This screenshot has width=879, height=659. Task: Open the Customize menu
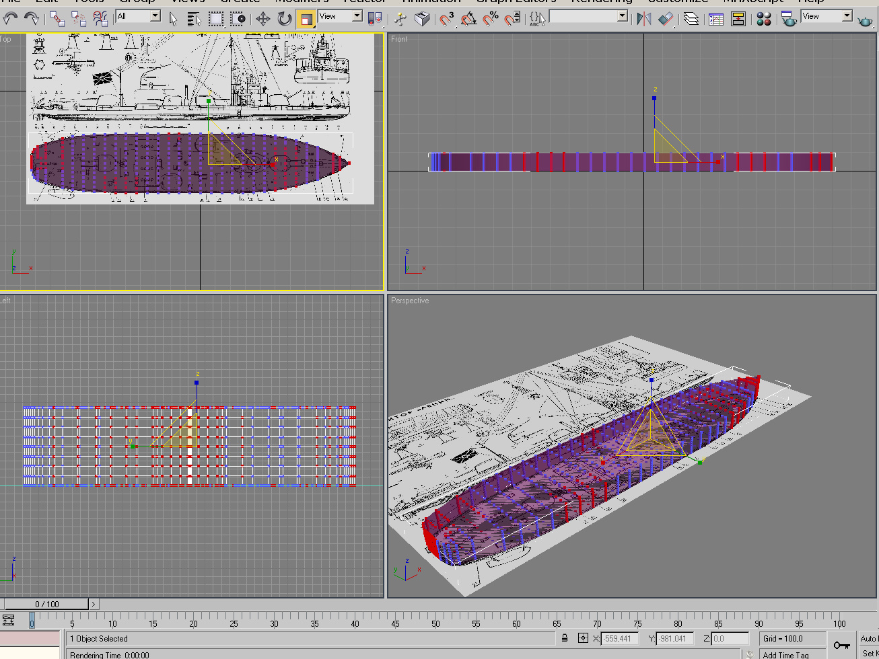click(678, 1)
